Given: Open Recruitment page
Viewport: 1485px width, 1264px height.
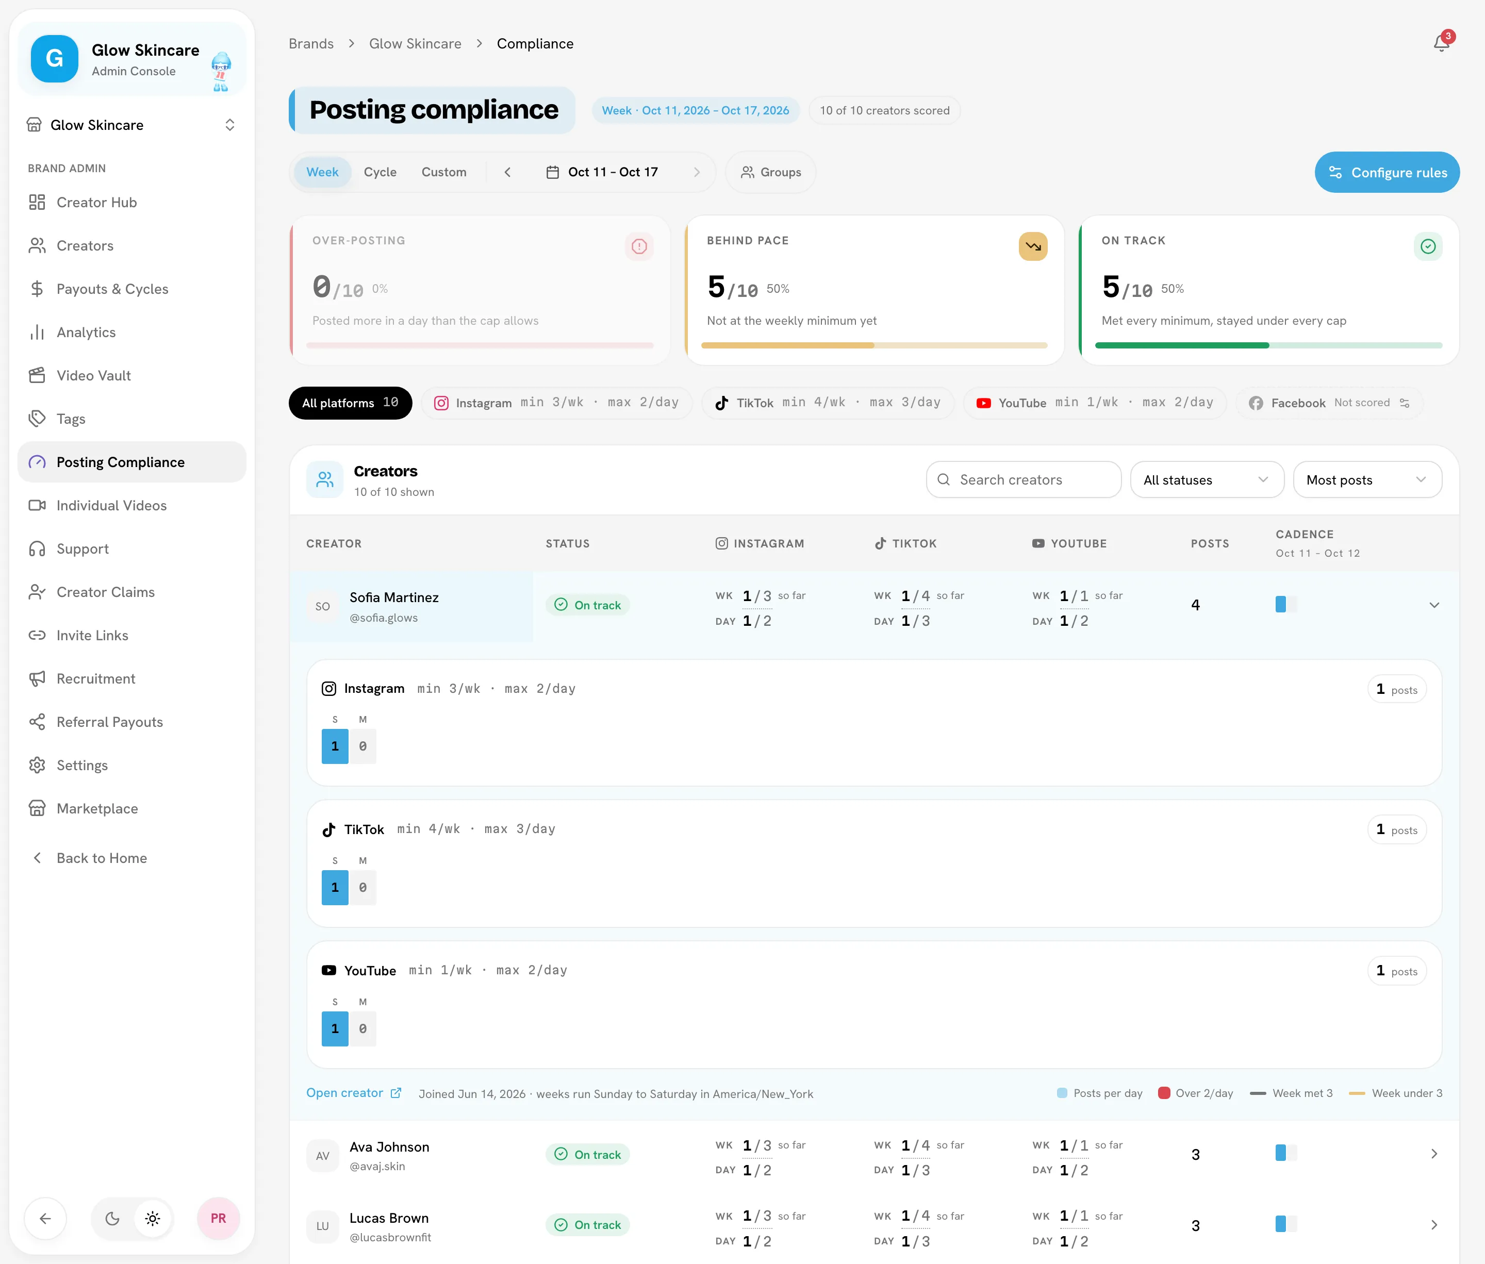Looking at the screenshot, I should click(x=132, y=678).
